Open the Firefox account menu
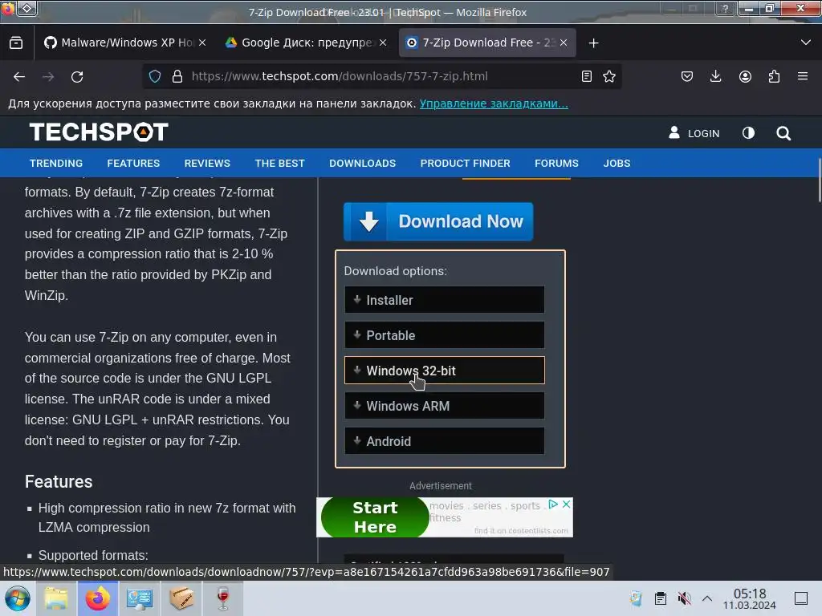The image size is (822, 616). 745,76
